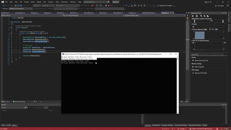Screen dimensions: 231x130
Task: Click master branch in status bar
Action: (x=182, y=129)
